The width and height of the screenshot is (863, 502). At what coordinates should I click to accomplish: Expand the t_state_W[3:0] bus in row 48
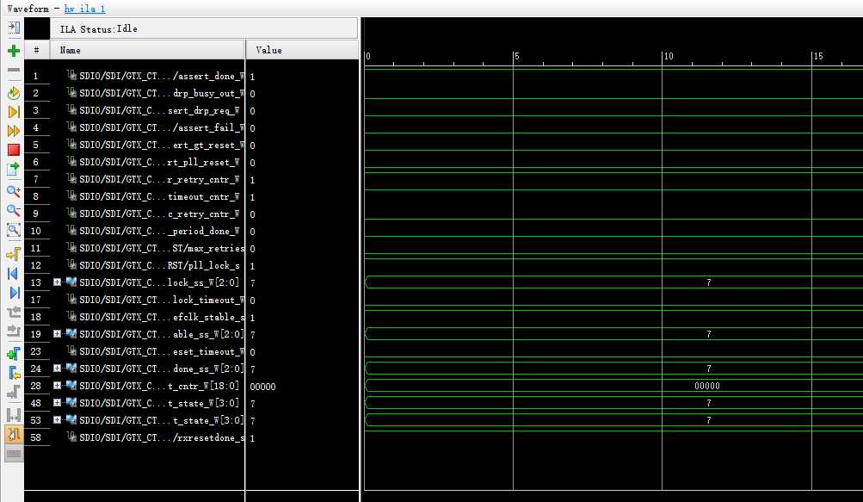58,403
